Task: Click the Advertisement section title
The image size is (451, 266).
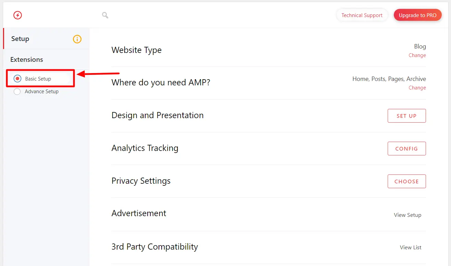Action: [139, 213]
